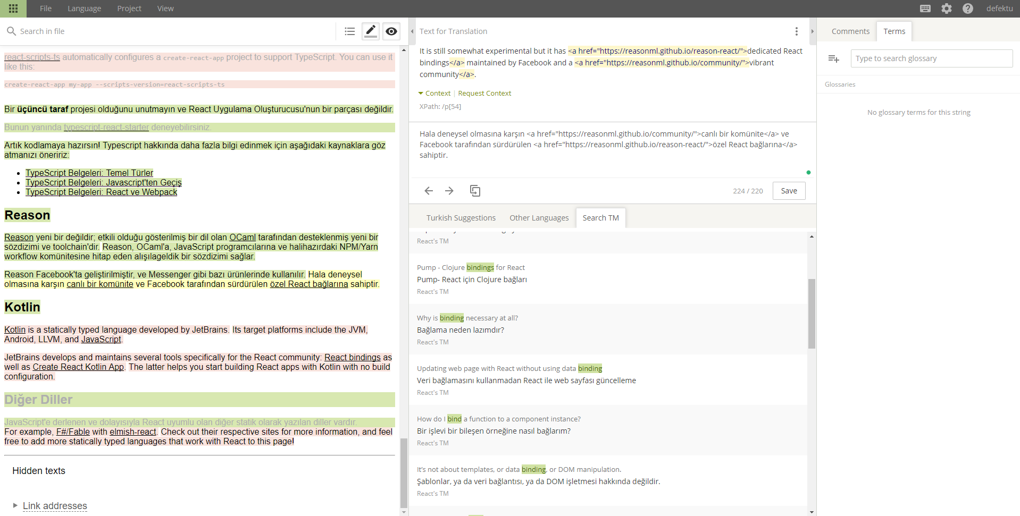Image resolution: width=1020 pixels, height=516 pixels.
Task: Select the Reason heading string
Action: [x=27, y=215]
